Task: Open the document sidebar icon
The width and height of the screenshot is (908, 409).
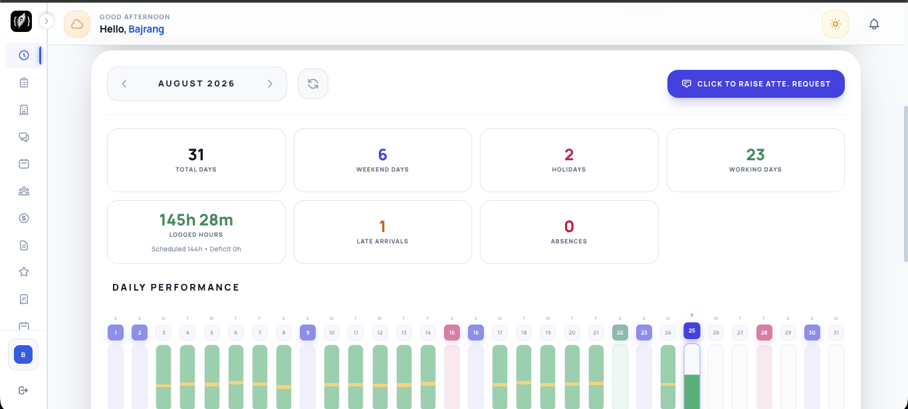Action: [24, 245]
